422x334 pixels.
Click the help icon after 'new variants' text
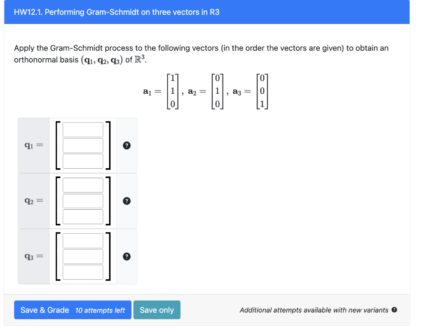(394, 310)
